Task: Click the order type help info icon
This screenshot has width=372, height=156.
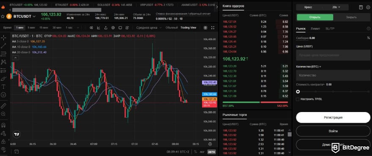Action: 369,28
